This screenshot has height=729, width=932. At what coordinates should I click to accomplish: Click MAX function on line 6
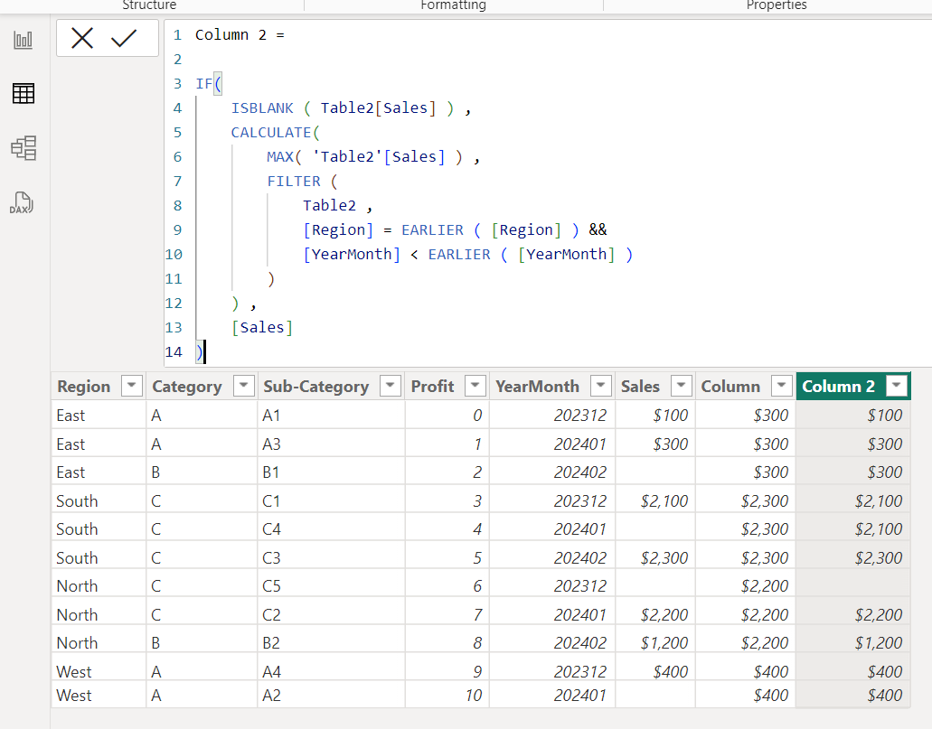click(280, 157)
